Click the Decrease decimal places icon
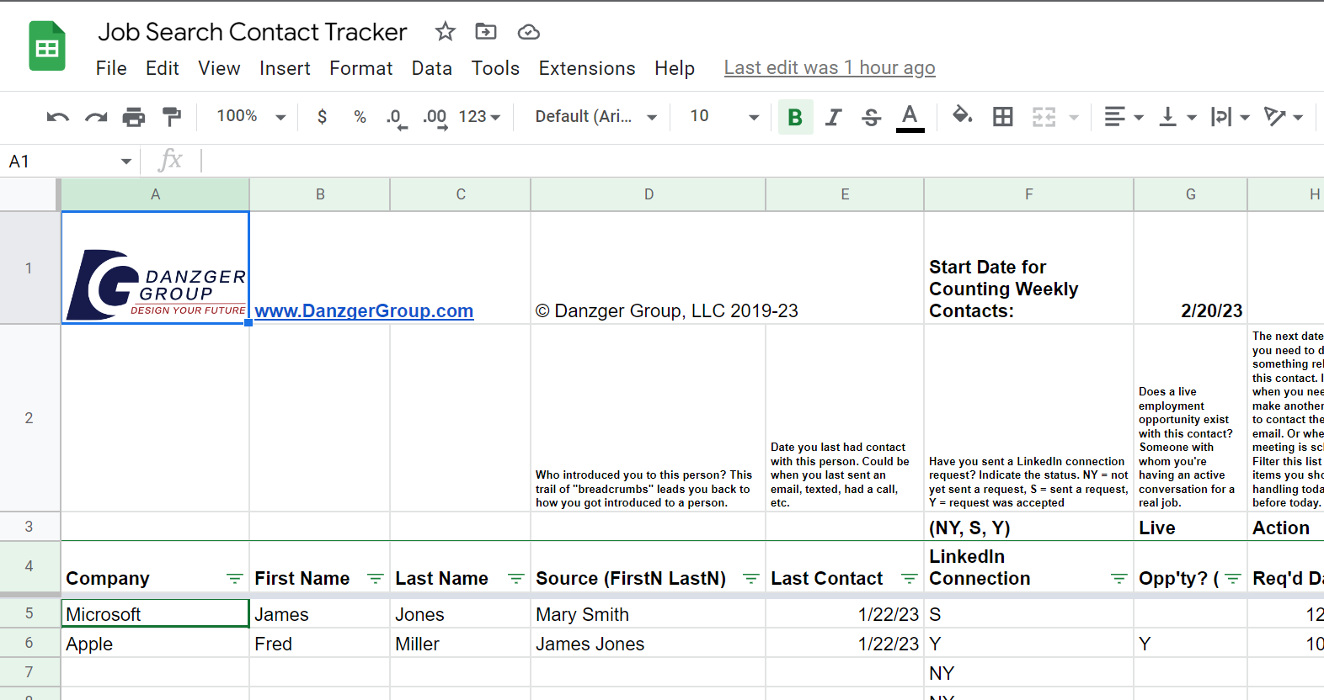The width and height of the screenshot is (1324, 700). (396, 117)
